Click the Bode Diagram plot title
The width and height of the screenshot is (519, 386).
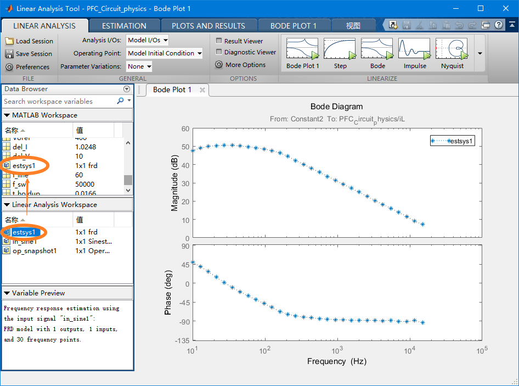point(337,107)
